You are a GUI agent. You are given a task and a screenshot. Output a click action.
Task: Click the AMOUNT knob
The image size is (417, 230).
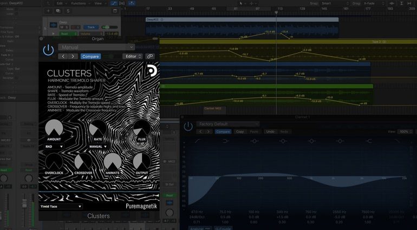pos(54,128)
